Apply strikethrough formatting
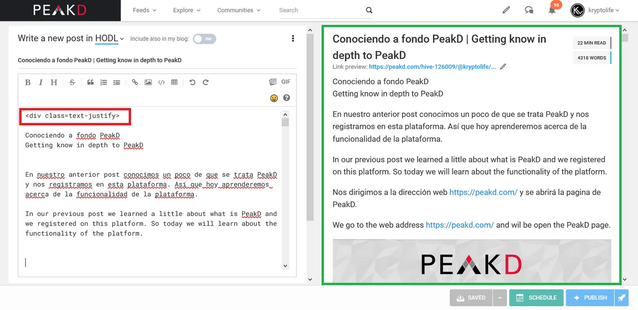The image size is (638, 310). coord(72,83)
